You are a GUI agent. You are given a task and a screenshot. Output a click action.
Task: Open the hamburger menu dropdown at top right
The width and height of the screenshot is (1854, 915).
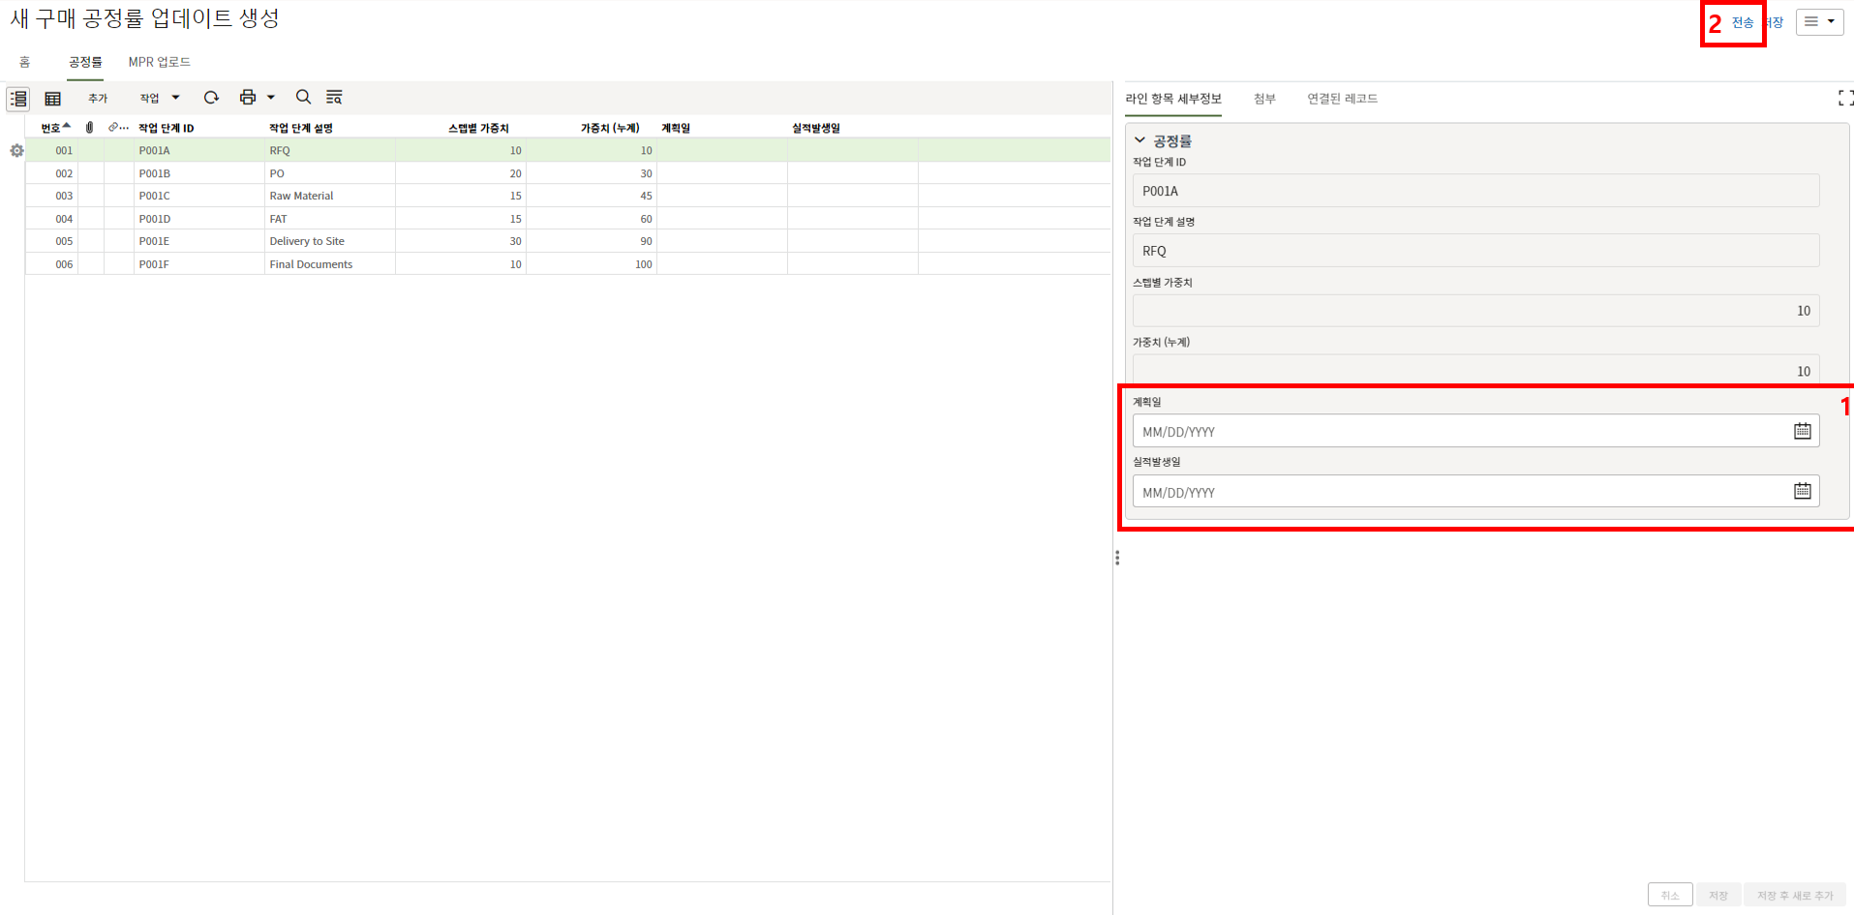point(1819,21)
